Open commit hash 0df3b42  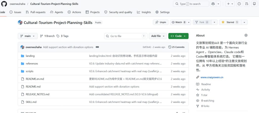coord(147,47)
